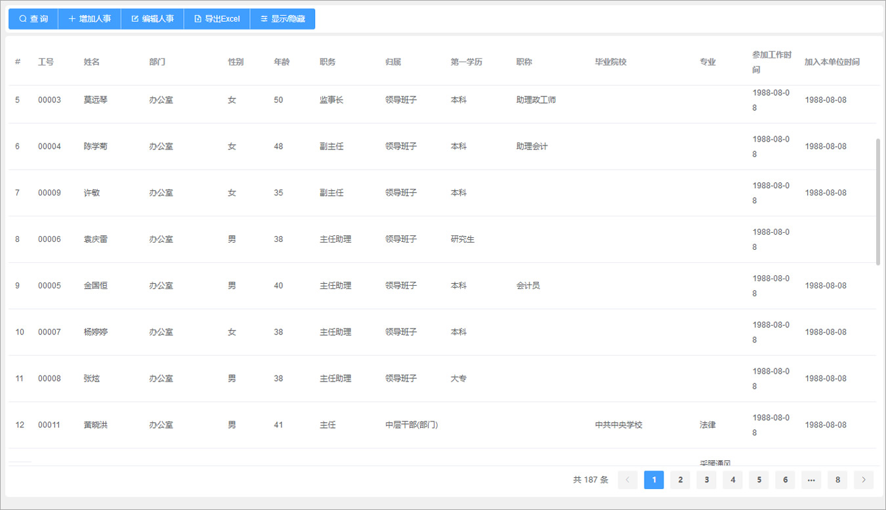This screenshot has width=886, height=510.
Task: Click the 工号 column header
Action: (46, 62)
